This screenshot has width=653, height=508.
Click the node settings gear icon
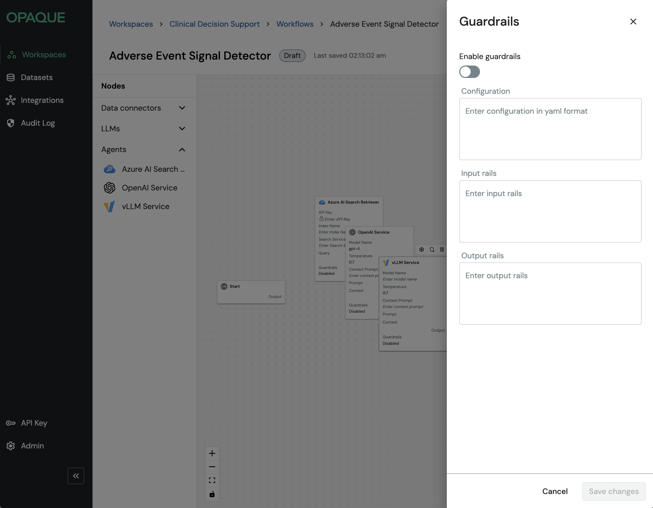click(422, 249)
